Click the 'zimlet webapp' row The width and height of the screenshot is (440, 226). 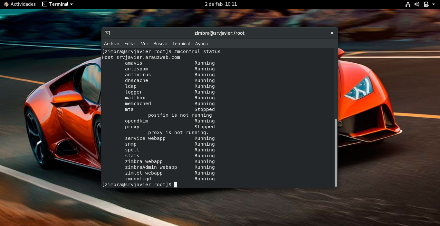point(170,173)
